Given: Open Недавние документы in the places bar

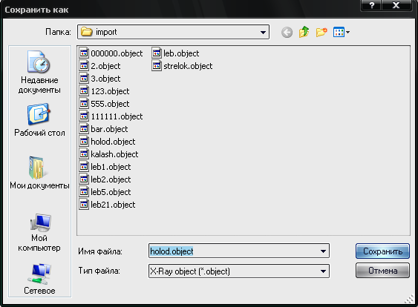Looking at the screenshot, I should (x=39, y=72).
